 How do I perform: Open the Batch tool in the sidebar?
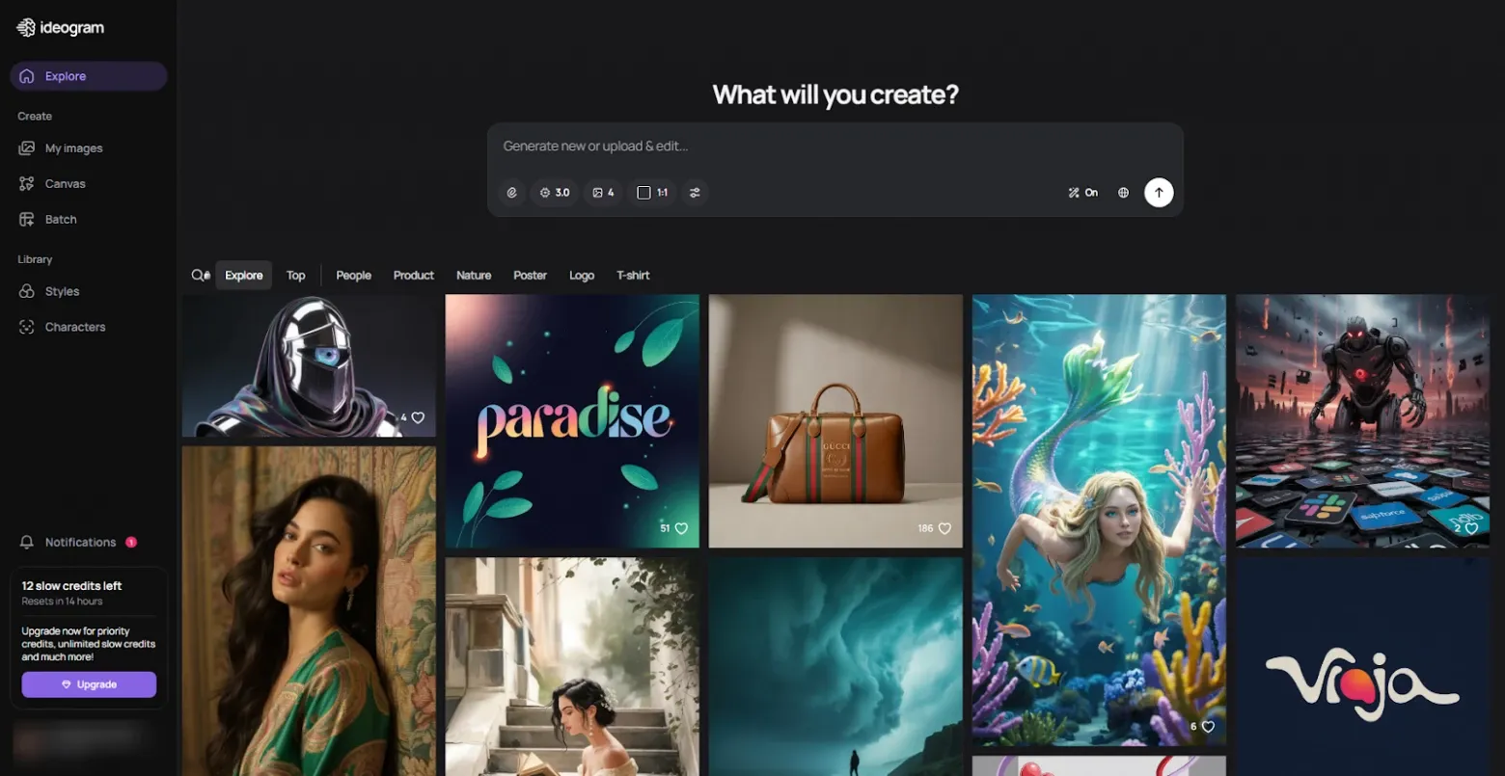click(x=60, y=219)
